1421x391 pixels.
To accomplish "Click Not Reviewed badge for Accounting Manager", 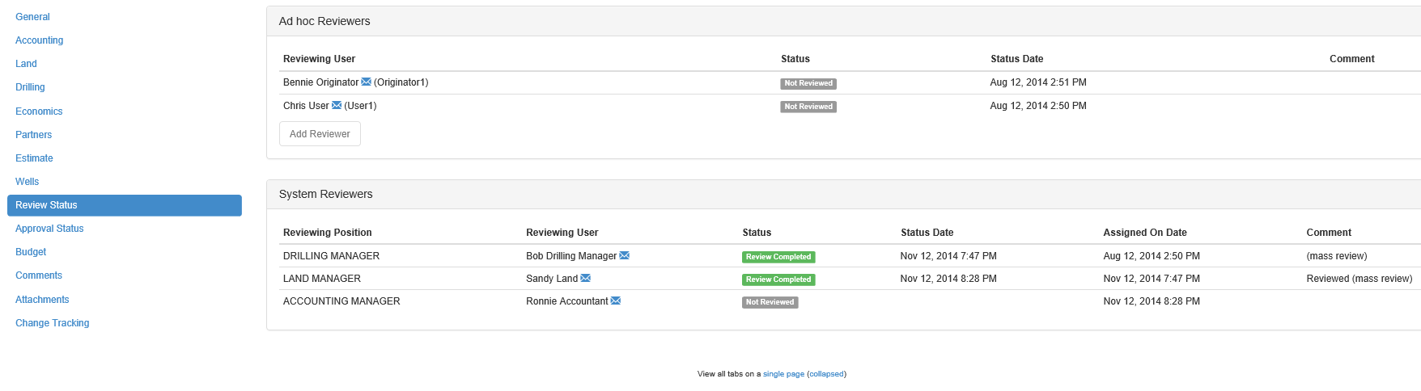I will [770, 302].
